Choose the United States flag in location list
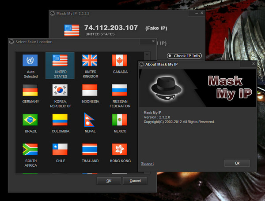Viewport: 265px width, 201px height. (60, 60)
